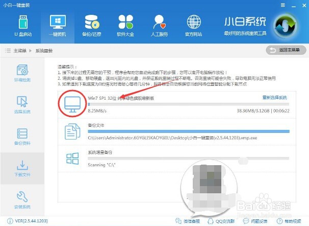The height and width of the screenshot is (226, 309).
Task: Click the 备份文件 documents icon
Action: pyautogui.click(x=72, y=131)
